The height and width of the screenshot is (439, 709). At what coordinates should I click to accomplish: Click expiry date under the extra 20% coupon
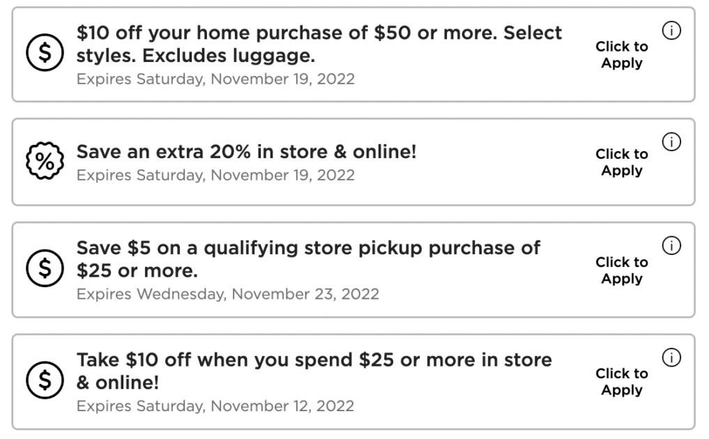click(215, 174)
